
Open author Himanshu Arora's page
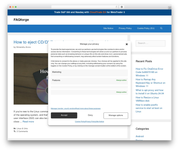coord(23,47)
